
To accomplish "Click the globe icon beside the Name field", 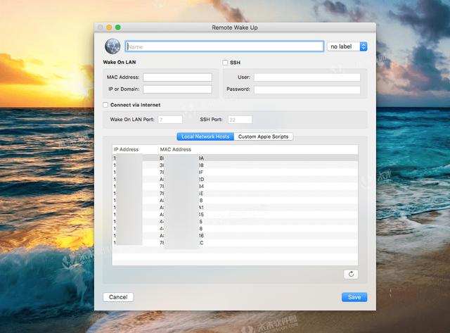I will click(112, 46).
